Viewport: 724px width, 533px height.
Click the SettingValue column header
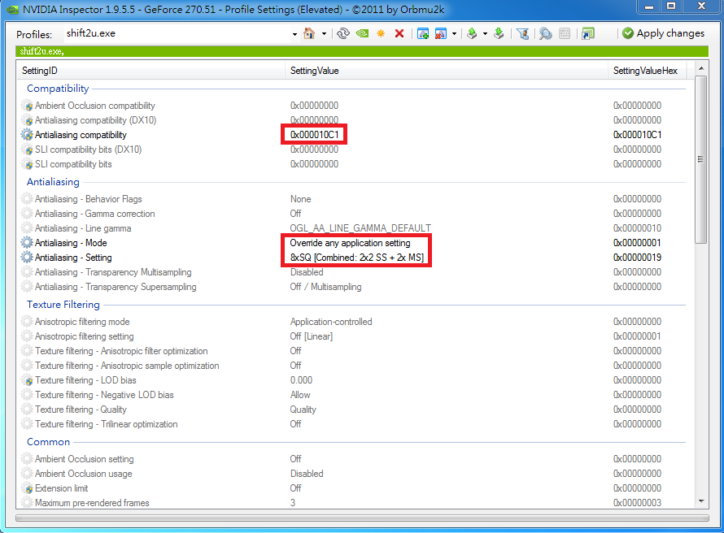click(x=315, y=71)
